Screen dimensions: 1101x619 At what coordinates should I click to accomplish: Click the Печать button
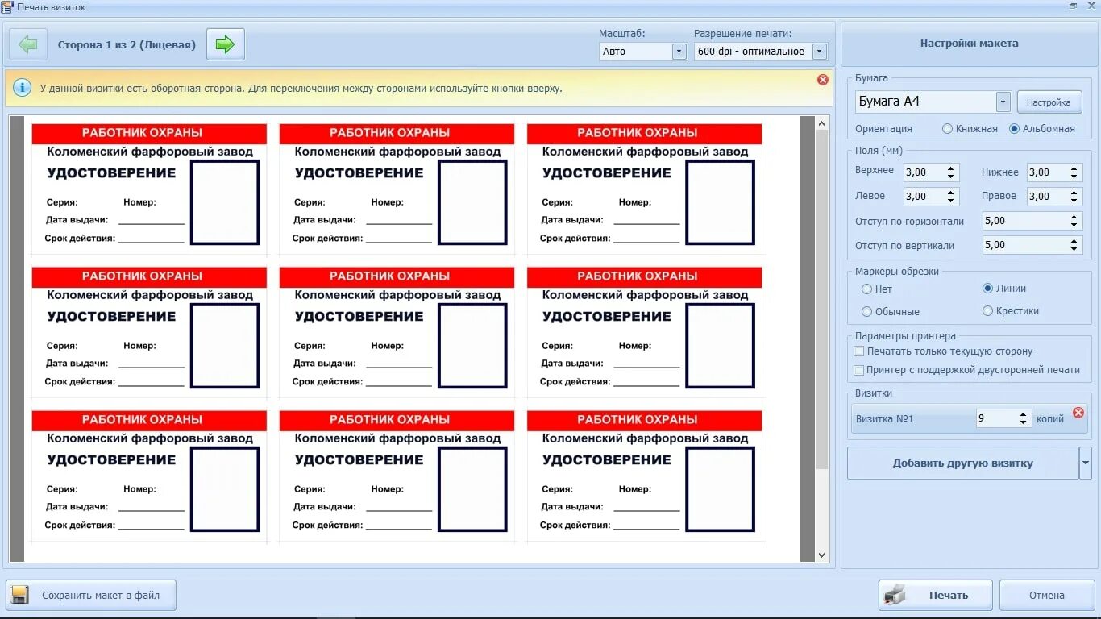935,596
